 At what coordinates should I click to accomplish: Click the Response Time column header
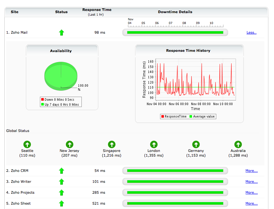97,10
